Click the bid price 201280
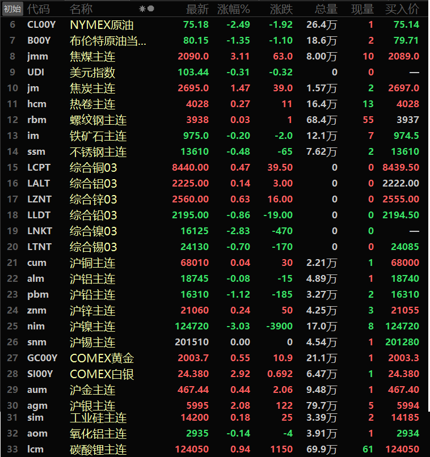Viewport: 430px width, 457px height. [x=402, y=342]
